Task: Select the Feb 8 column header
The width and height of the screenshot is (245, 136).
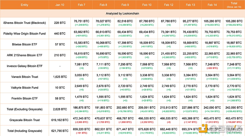Action: (103, 5)
